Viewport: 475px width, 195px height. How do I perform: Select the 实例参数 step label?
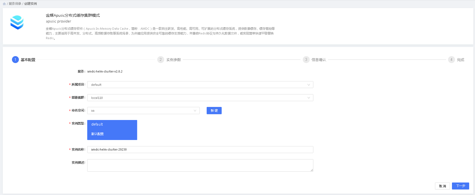(174, 60)
